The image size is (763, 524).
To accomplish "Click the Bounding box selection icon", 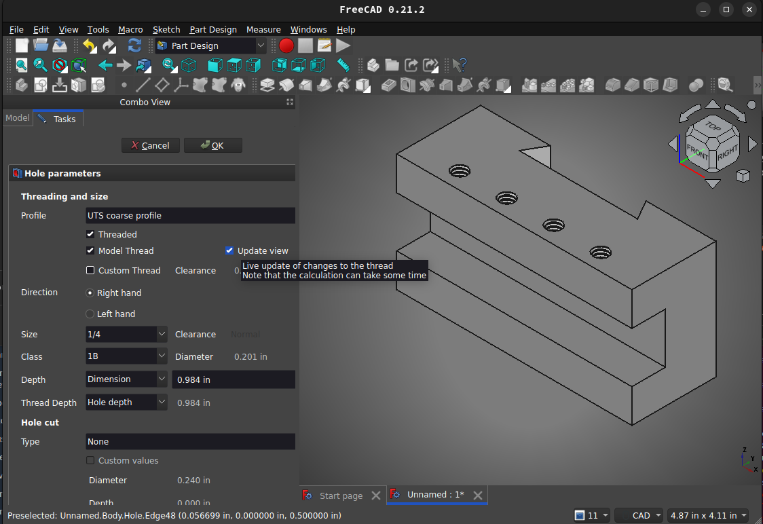I will [78, 64].
